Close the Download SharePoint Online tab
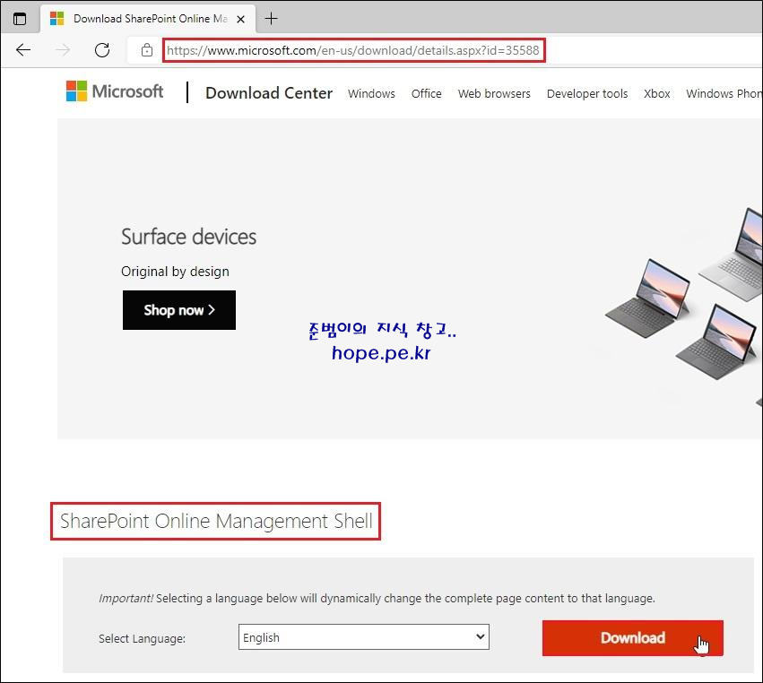This screenshot has width=763, height=683. click(x=240, y=19)
